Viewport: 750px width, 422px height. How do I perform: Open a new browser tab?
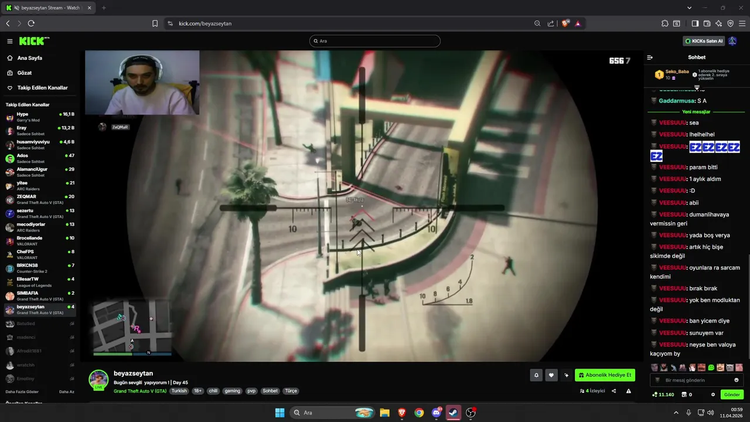click(104, 8)
